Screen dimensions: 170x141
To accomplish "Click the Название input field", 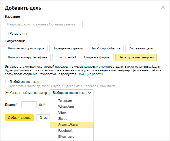I will [x=43, y=24].
